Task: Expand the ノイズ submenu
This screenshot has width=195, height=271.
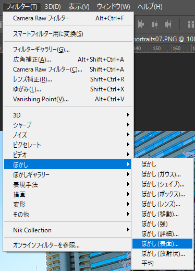Action: click(x=68, y=135)
